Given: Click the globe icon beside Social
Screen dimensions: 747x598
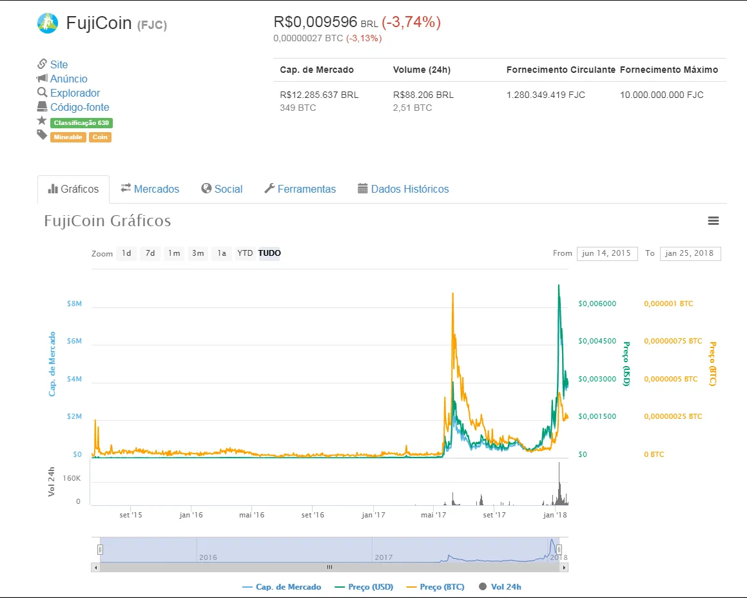Looking at the screenshot, I should click(x=206, y=188).
